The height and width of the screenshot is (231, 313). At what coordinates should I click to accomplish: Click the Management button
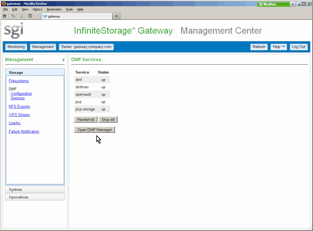tap(43, 47)
